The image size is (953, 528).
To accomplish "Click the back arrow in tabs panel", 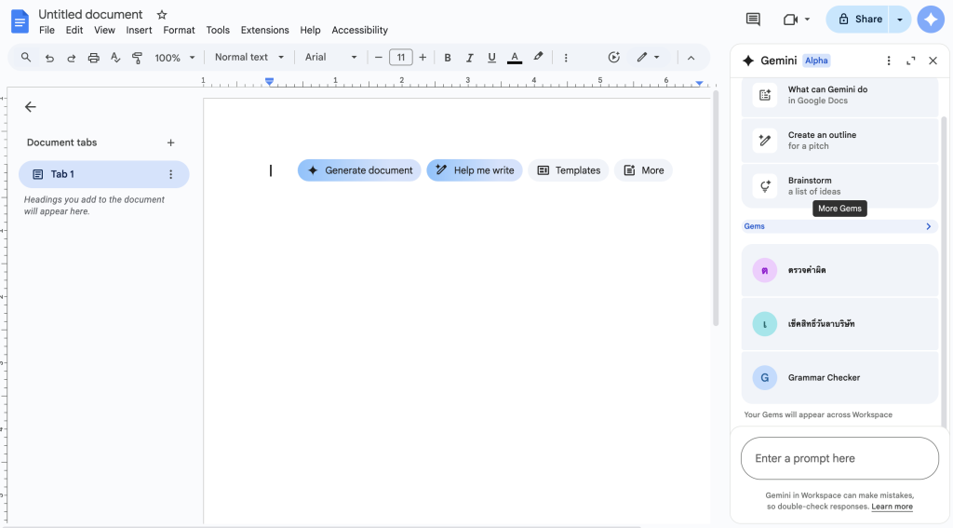I will point(31,107).
